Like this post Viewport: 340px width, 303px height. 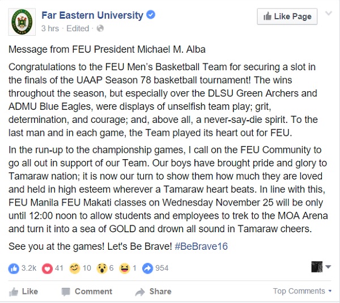(x=23, y=292)
